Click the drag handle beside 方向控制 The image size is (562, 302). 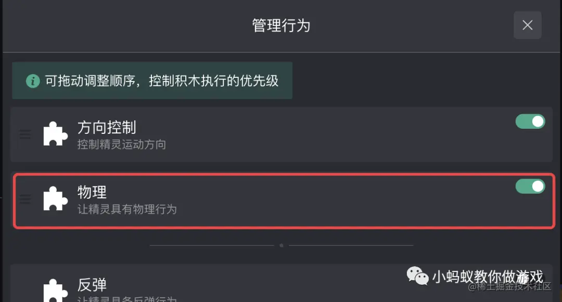(x=25, y=134)
